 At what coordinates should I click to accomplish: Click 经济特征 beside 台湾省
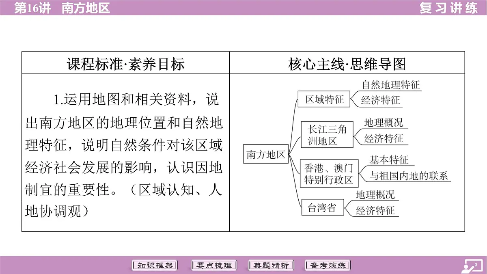[375, 210]
